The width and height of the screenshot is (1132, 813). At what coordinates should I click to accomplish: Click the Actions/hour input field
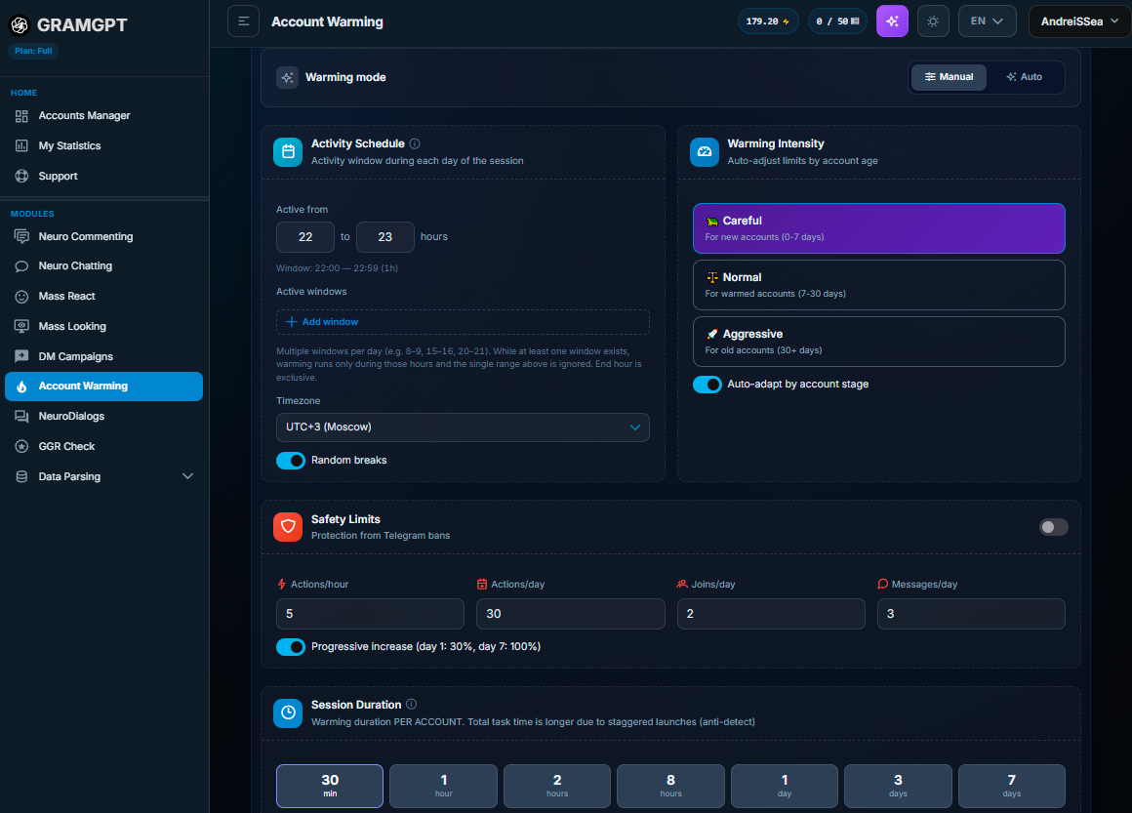pyautogui.click(x=371, y=614)
